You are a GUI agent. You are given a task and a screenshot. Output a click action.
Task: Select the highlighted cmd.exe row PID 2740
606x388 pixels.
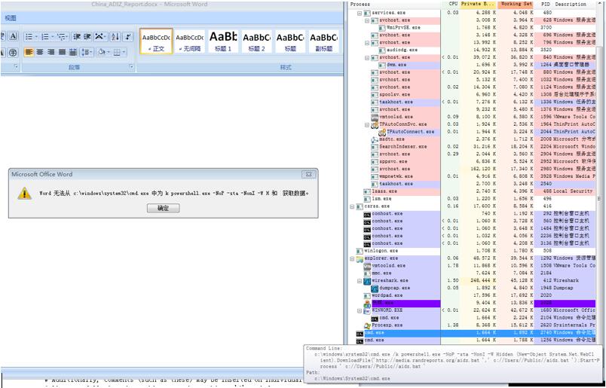coord(475,333)
